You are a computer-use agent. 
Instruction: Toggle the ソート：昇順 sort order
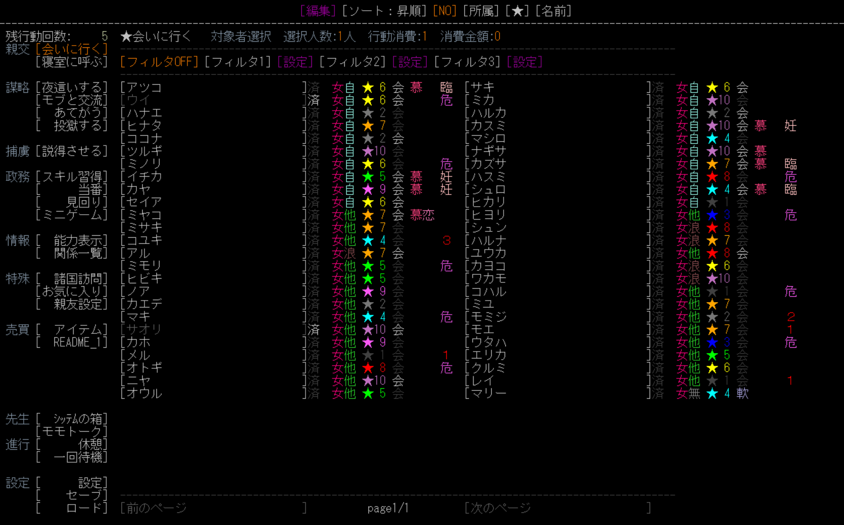coord(384,11)
